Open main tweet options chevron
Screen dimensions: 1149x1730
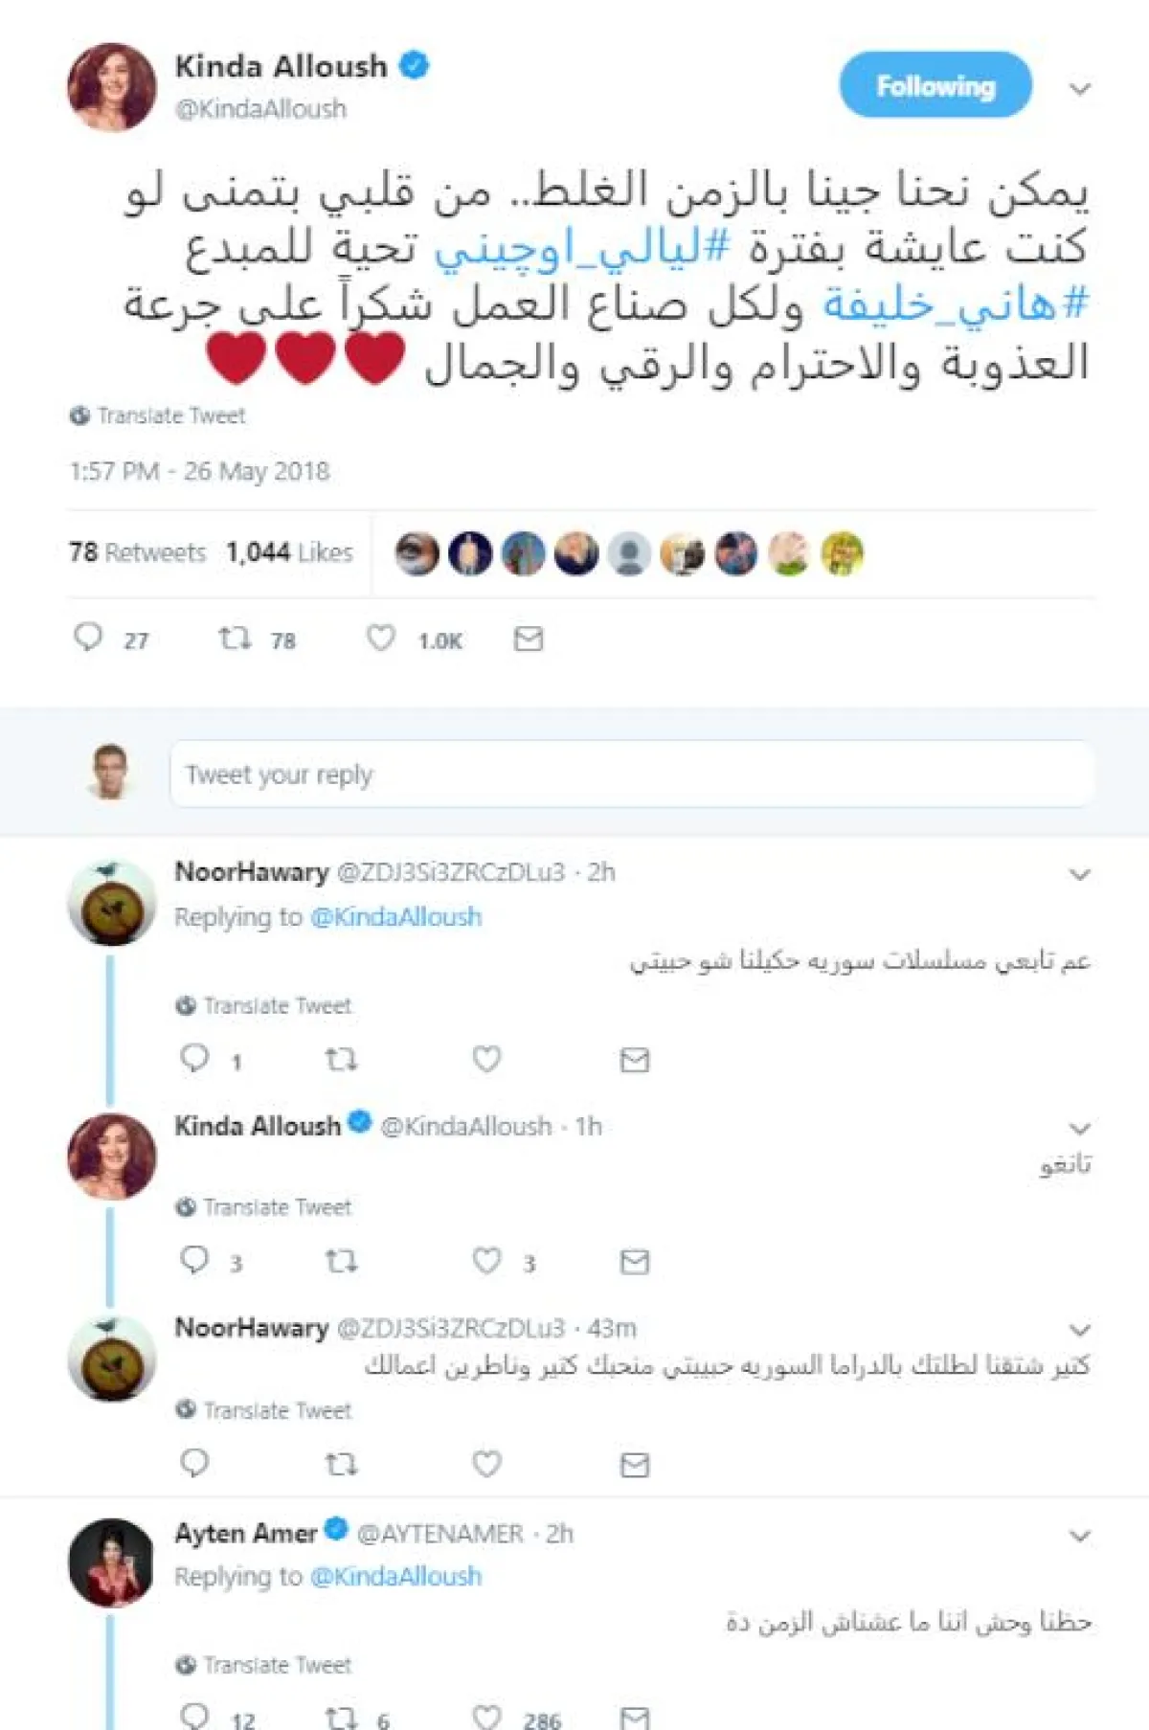coord(1080,89)
